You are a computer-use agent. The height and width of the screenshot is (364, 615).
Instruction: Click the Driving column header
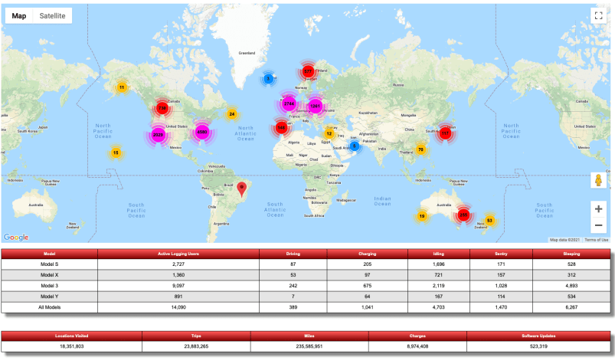coord(293,254)
